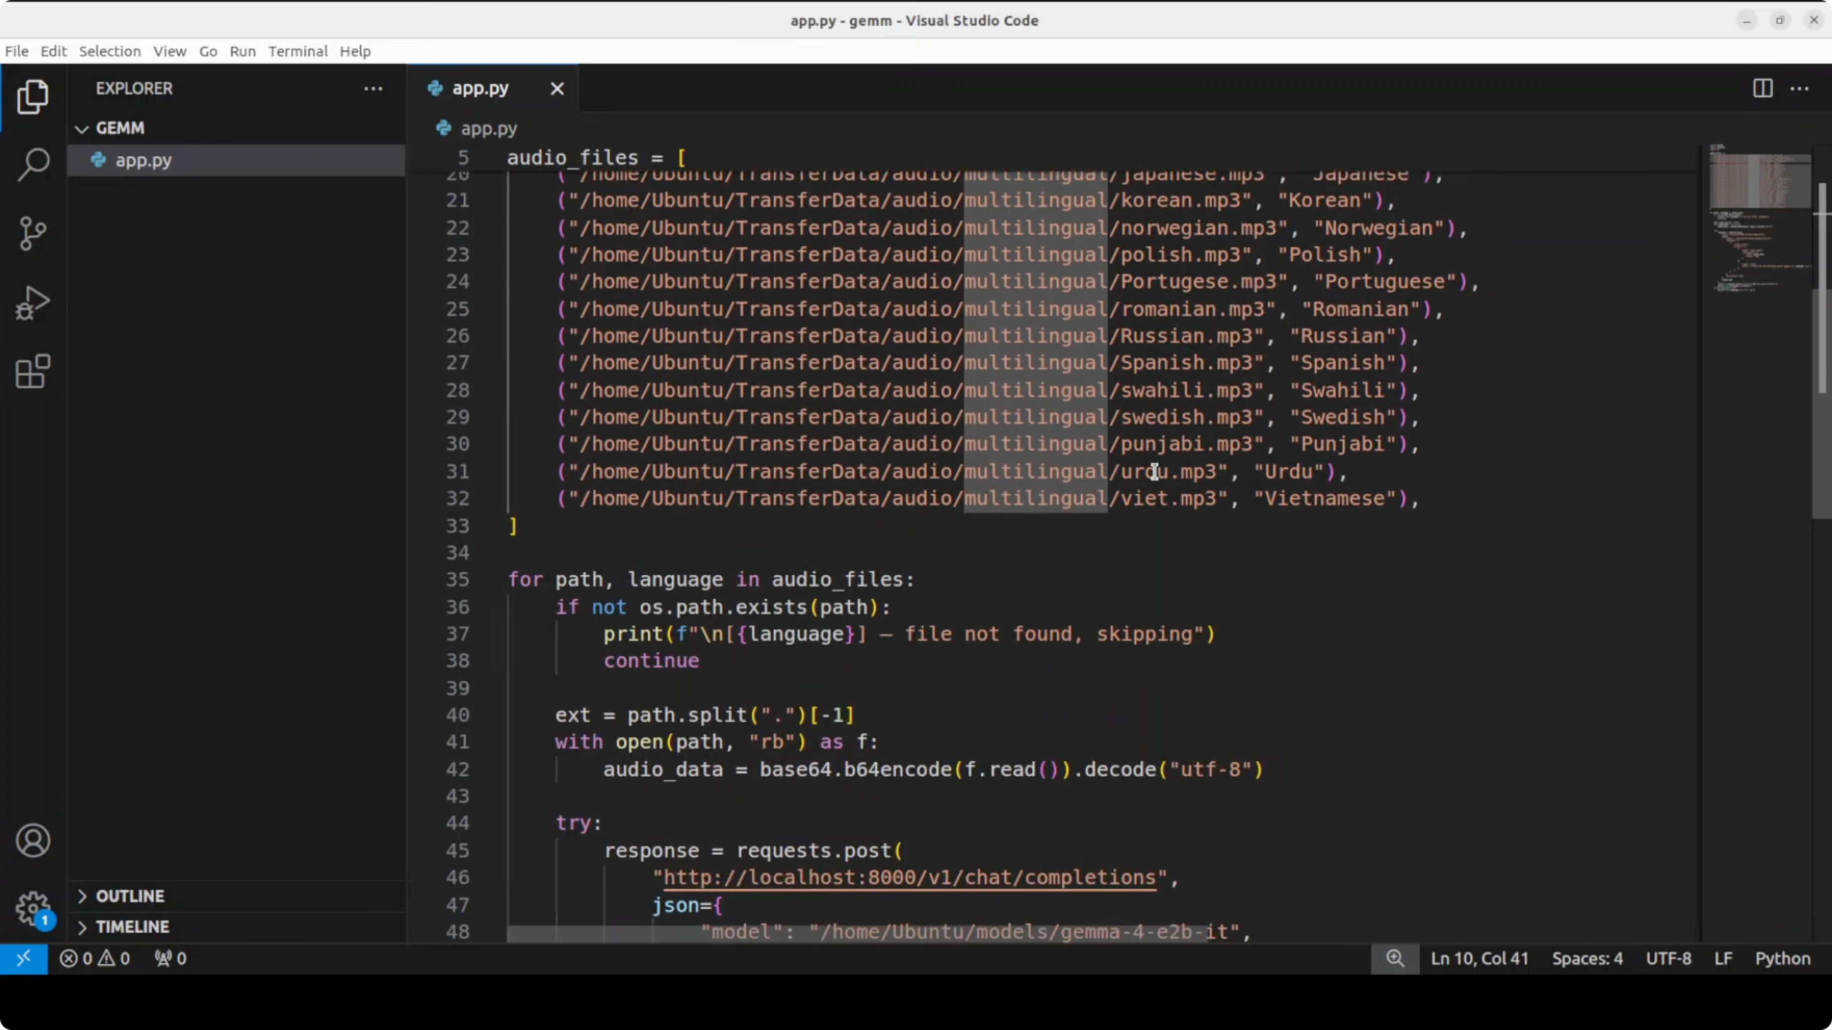Screen dimensions: 1832x1030
Task: Open the Selection menu
Action: (110, 51)
